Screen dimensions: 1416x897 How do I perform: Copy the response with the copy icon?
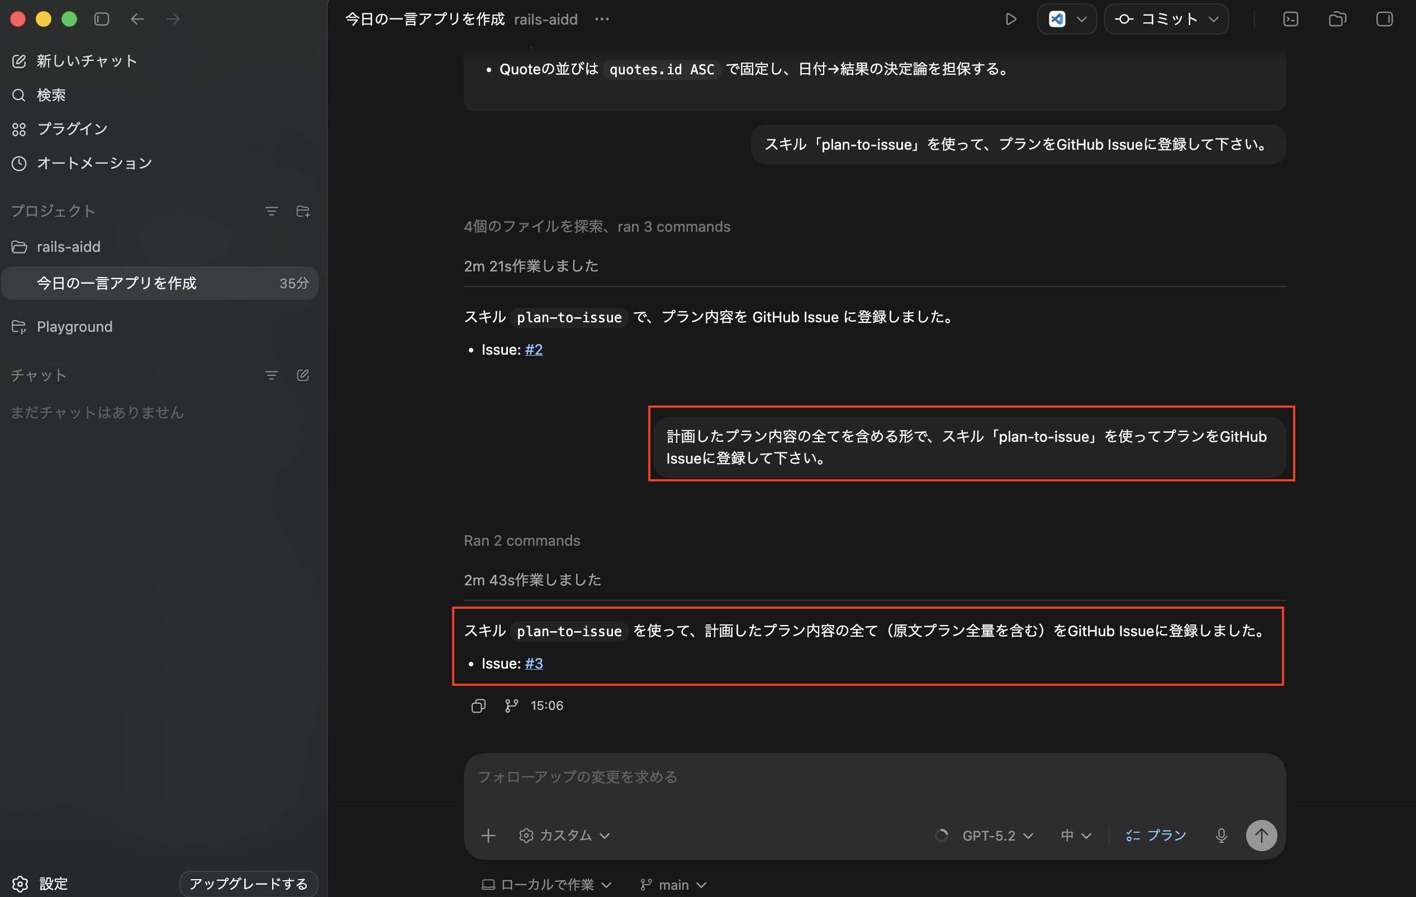478,705
